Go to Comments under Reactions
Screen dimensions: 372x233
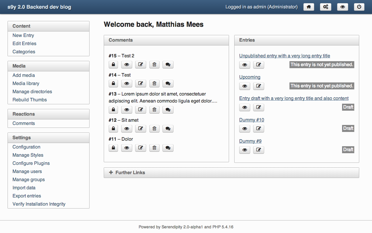[x=24, y=123]
